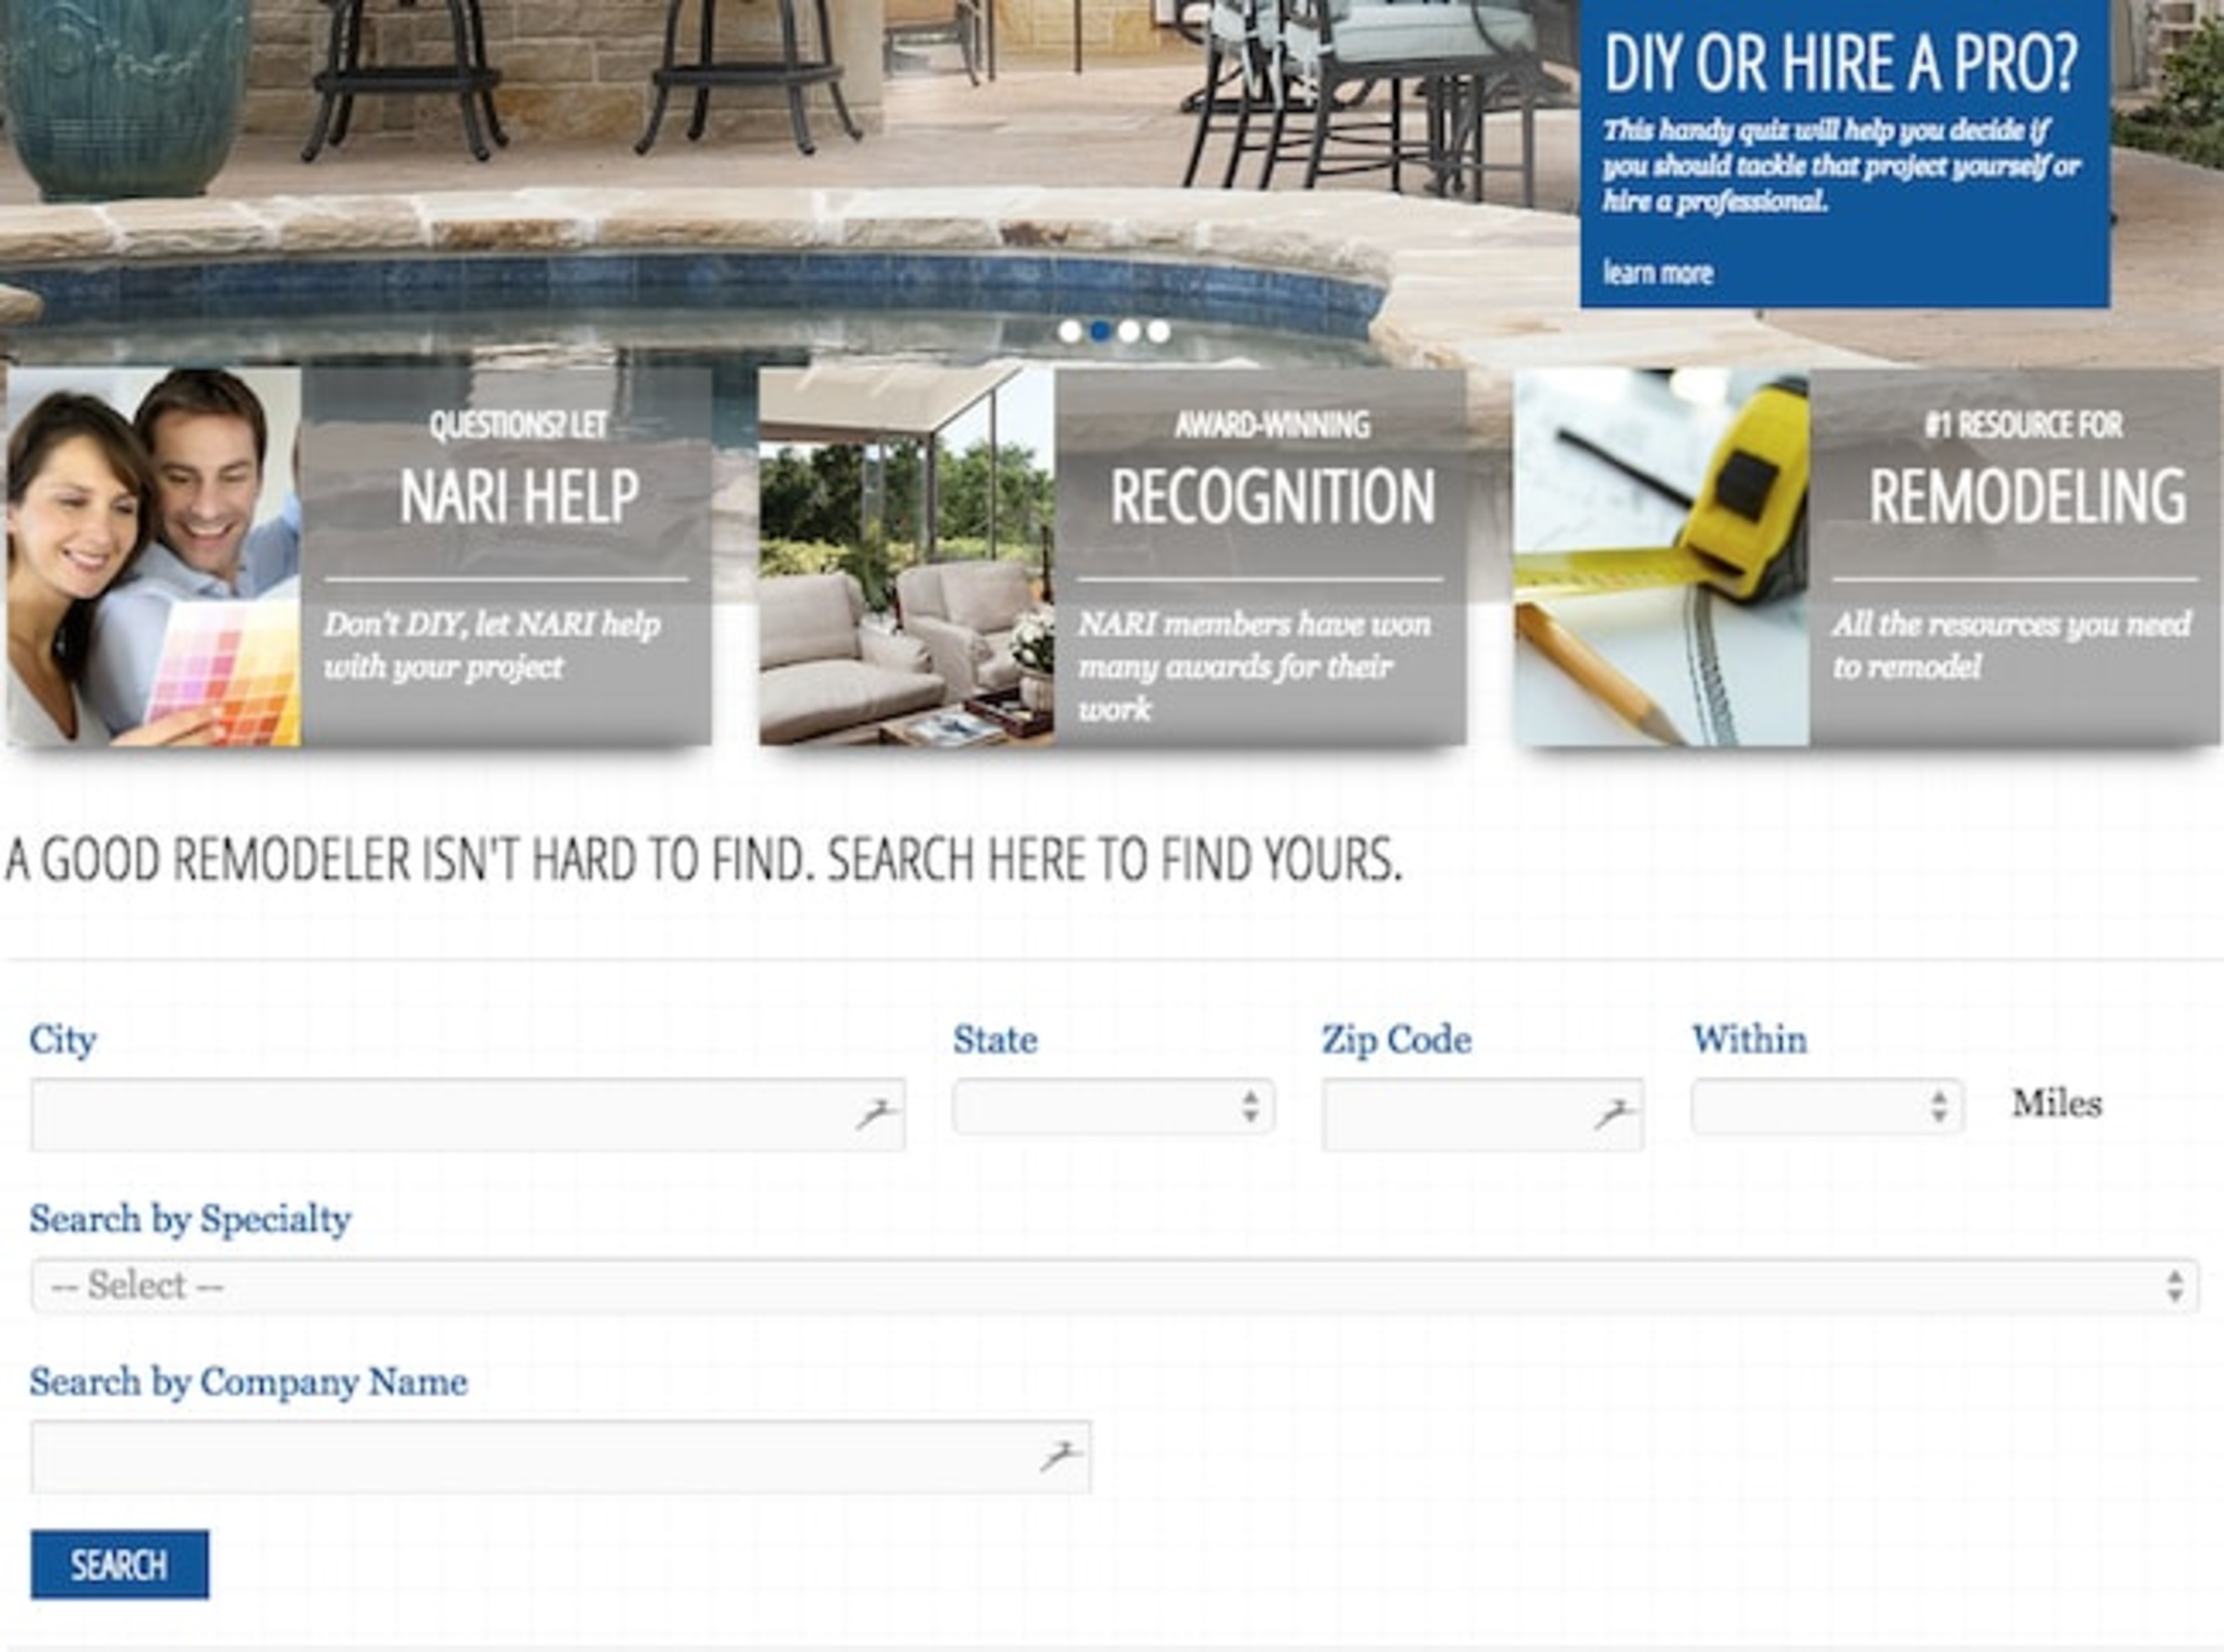
Task: Expand Search by Specialty select menu
Action: [1114, 1285]
